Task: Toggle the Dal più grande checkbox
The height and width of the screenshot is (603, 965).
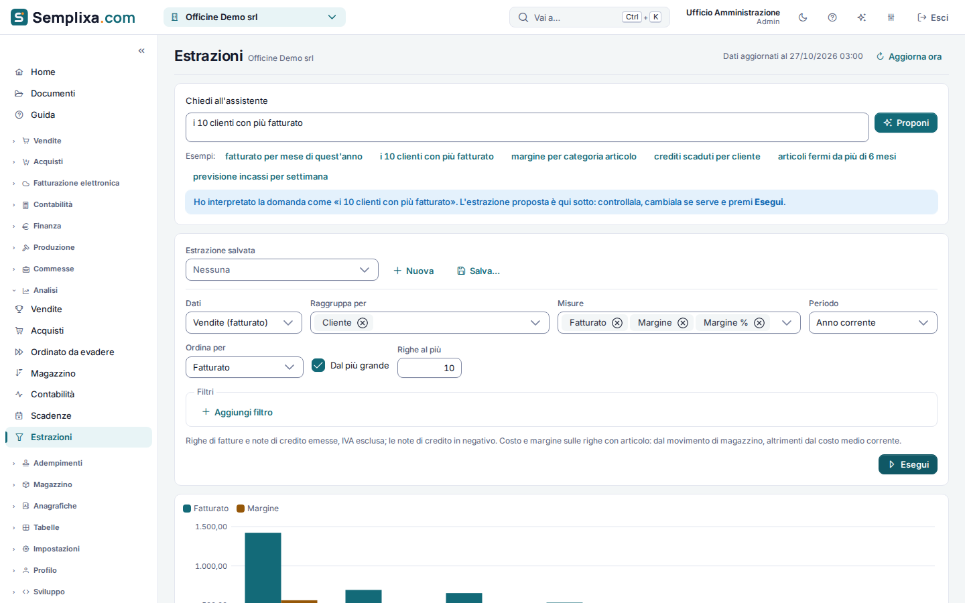Action: click(318, 365)
